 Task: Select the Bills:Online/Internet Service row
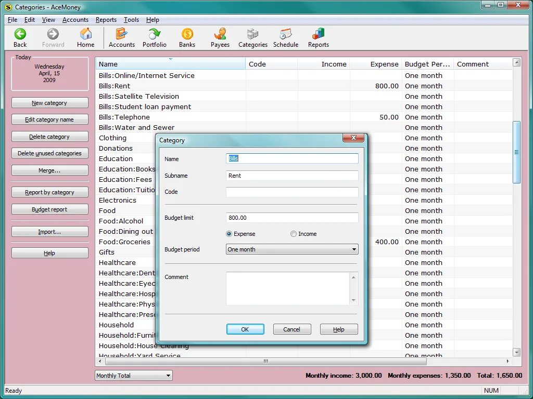tap(304, 75)
